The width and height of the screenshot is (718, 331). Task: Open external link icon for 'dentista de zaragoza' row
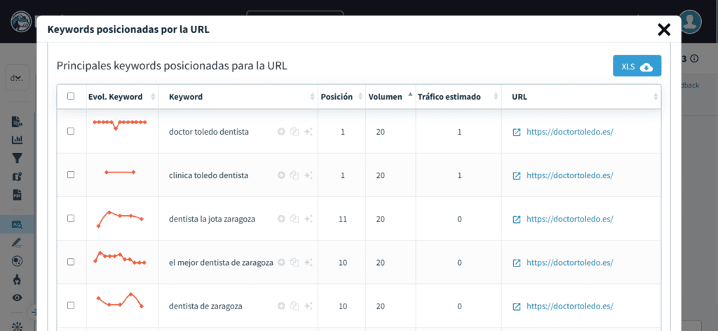pyautogui.click(x=517, y=306)
